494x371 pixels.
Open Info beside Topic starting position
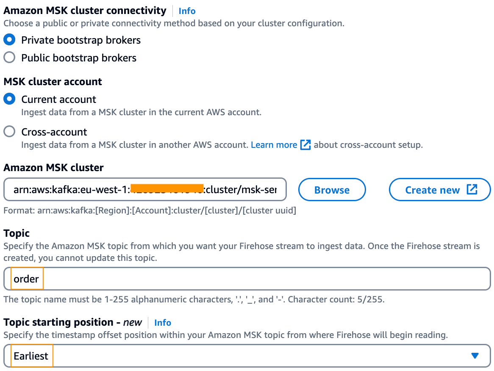(163, 323)
